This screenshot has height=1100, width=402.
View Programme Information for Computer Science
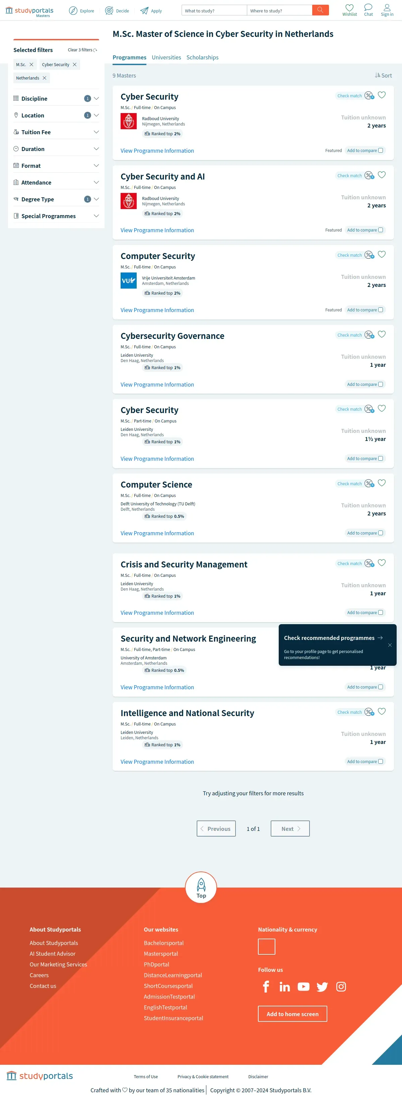(157, 533)
